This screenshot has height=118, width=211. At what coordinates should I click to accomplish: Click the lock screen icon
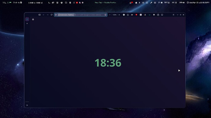136,2
